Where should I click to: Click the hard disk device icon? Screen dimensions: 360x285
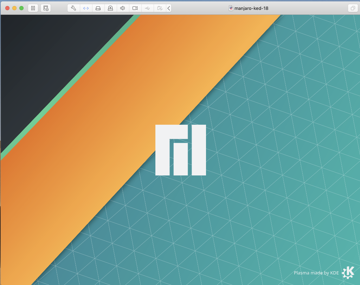point(98,8)
